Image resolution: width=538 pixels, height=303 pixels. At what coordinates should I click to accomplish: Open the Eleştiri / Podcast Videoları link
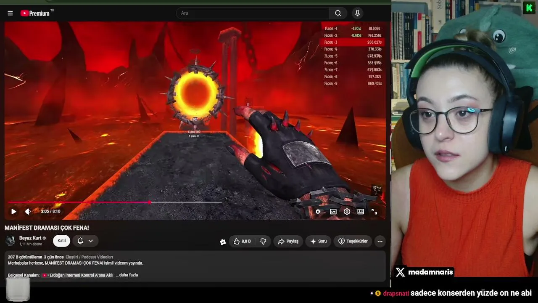point(89,257)
